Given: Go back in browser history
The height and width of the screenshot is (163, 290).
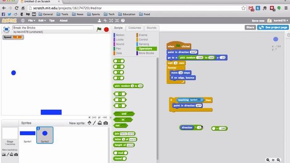Looking at the screenshot, I should [x=4, y=8].
